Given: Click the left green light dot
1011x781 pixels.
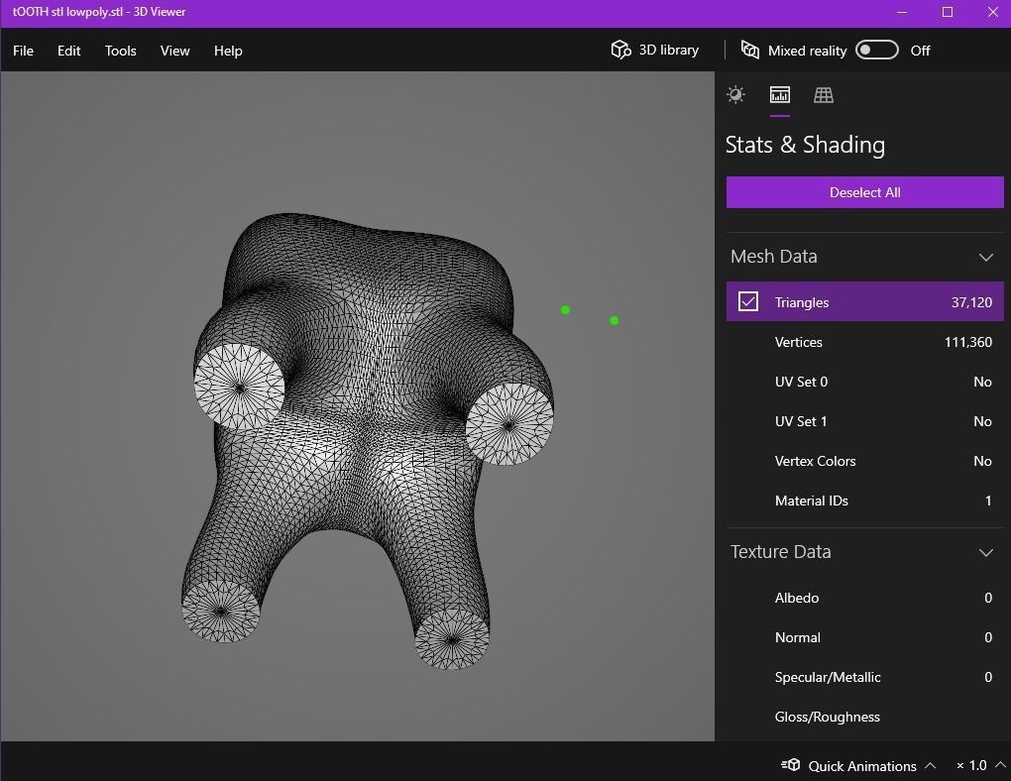Looking at the screenshot, I should coord(565,310).
